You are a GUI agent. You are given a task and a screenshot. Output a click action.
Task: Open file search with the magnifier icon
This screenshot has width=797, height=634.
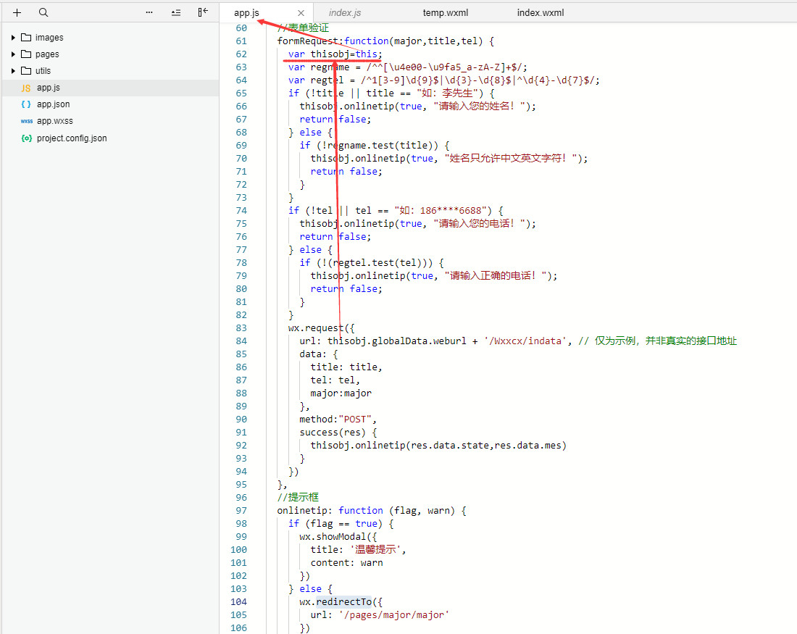click(x=43, y=13)
